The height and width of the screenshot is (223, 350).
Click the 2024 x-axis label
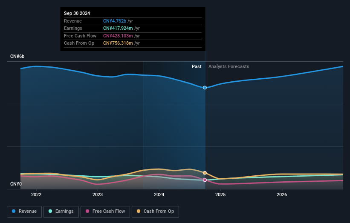(x=159, y=195)
